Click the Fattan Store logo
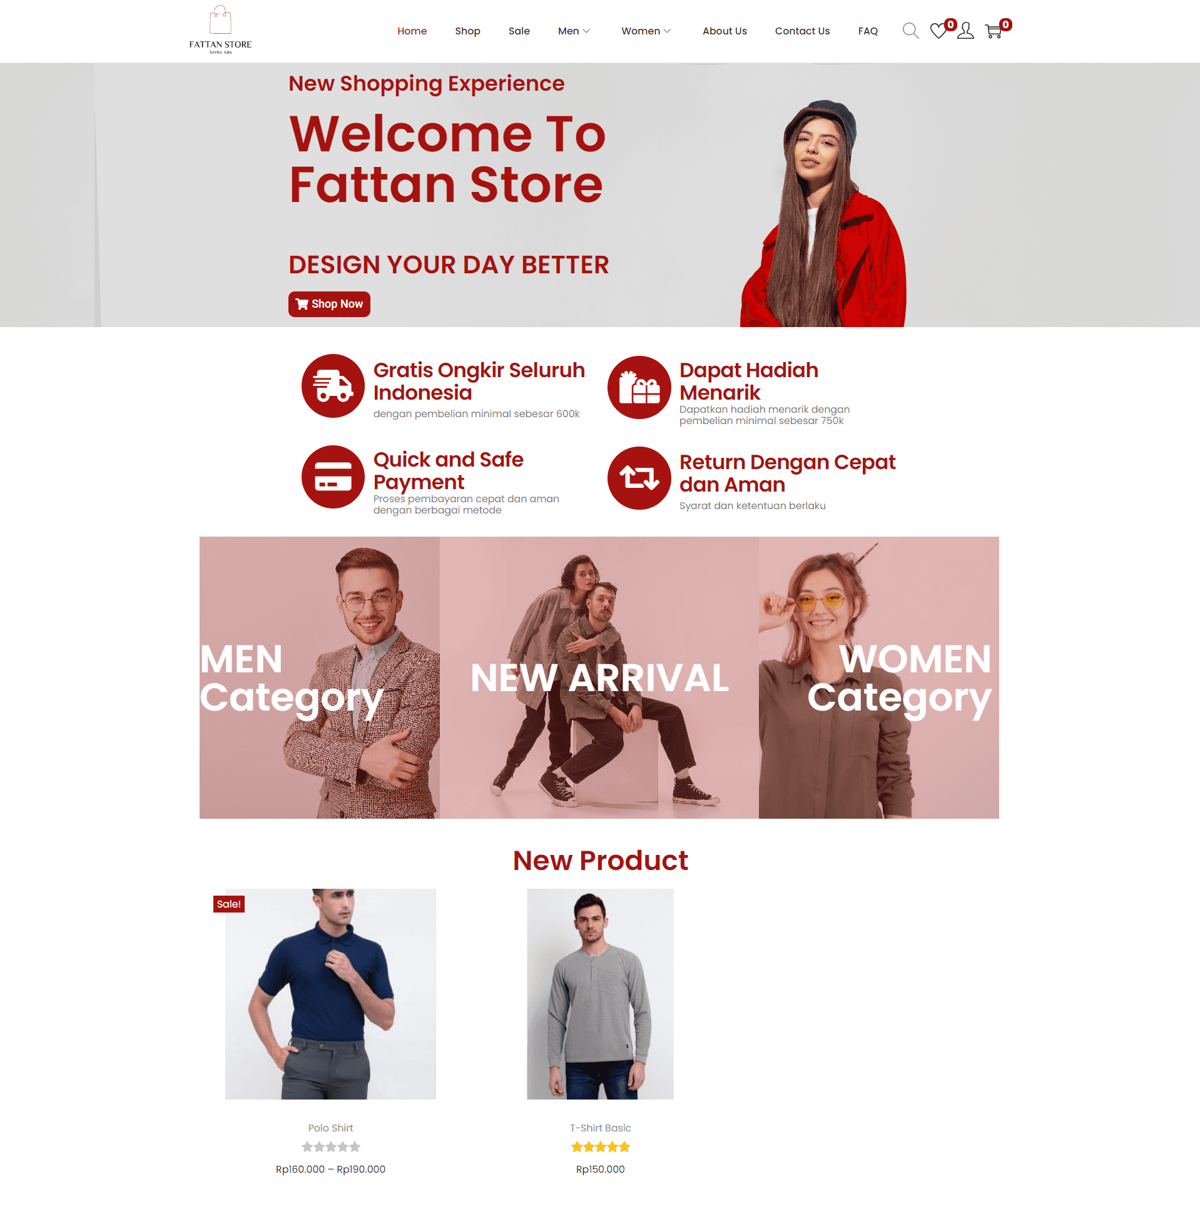 click(x=220, y=29)
